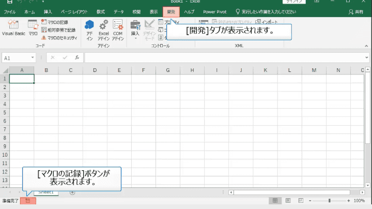Select column M header

[x=314, y=70]
